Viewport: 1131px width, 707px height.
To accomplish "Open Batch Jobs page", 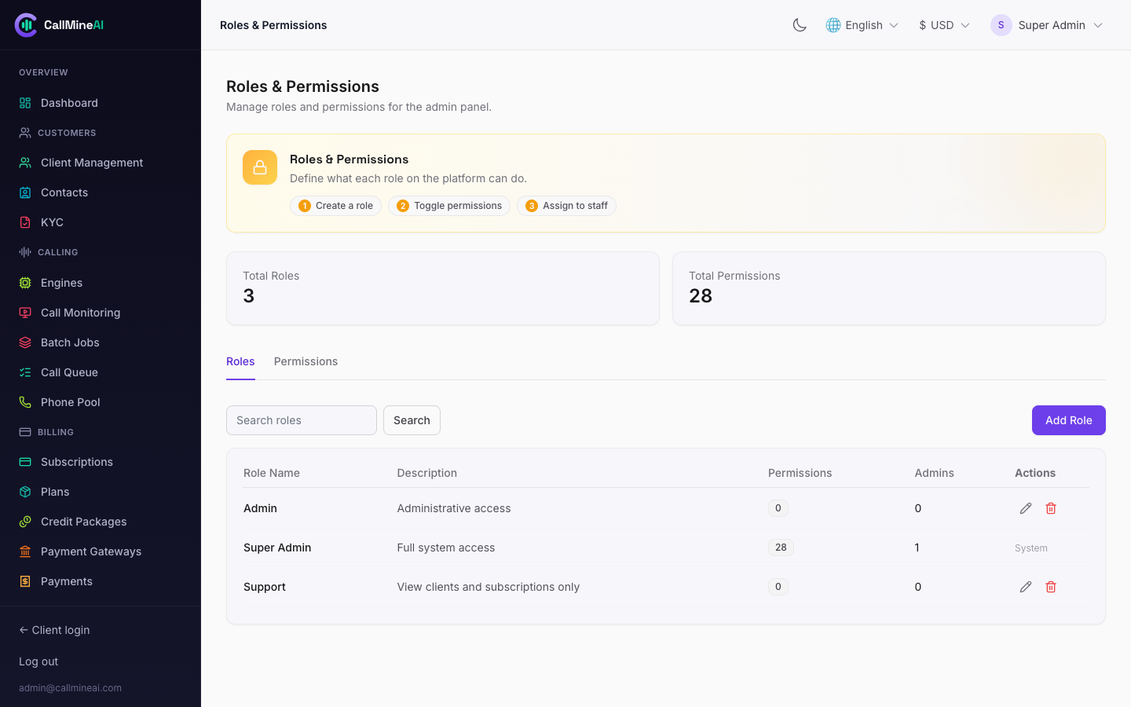I will point(101,343).
